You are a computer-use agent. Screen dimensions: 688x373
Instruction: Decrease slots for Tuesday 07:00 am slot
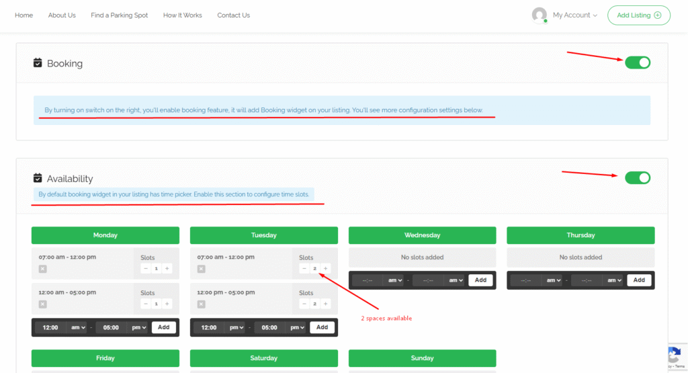(x=304, y=268)
